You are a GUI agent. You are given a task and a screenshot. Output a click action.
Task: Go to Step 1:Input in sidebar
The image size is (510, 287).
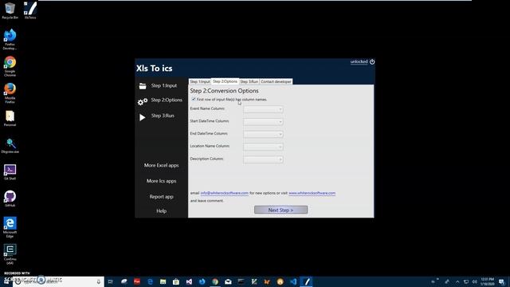pyautogui.click(x=164, y=85)
